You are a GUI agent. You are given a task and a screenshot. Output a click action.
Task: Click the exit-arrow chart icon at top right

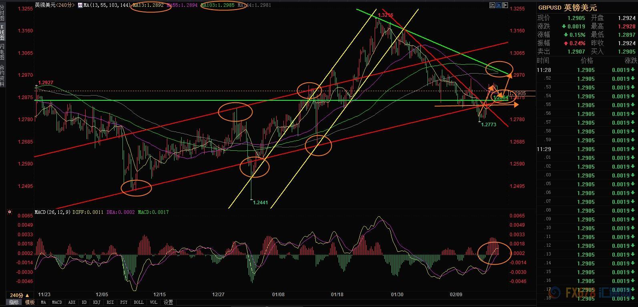pyautogui.click(x=505, y=6)
